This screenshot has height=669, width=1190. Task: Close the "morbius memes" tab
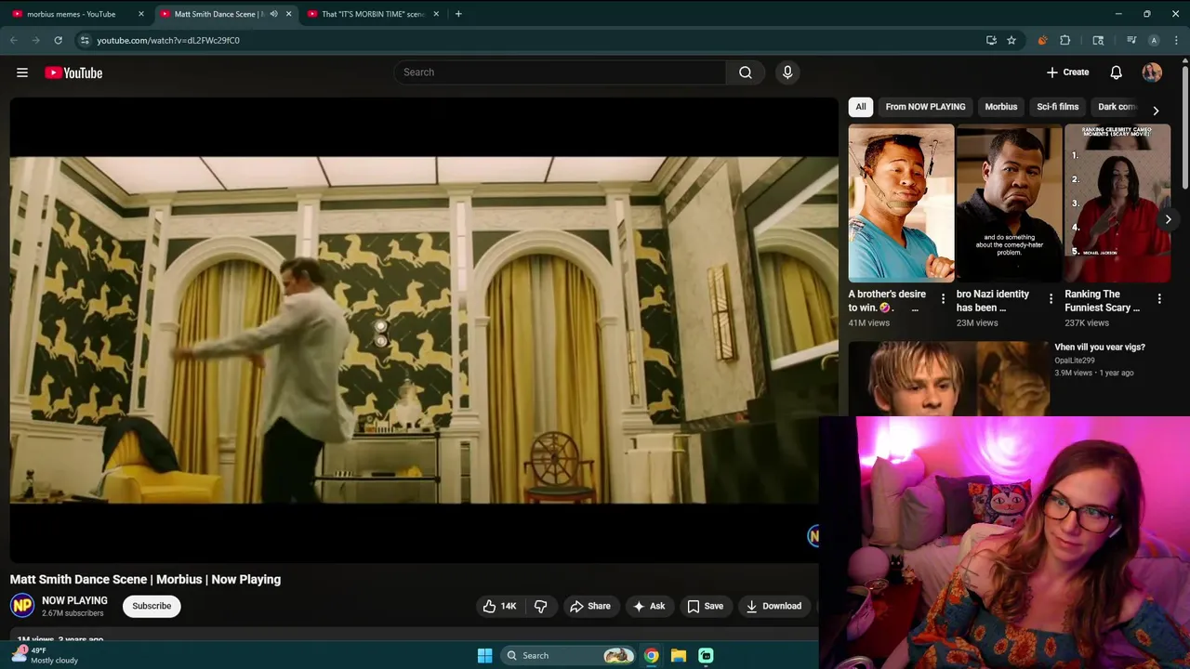[141, 14]
